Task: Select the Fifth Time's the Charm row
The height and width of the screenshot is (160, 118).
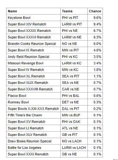Action: (55, 115)
